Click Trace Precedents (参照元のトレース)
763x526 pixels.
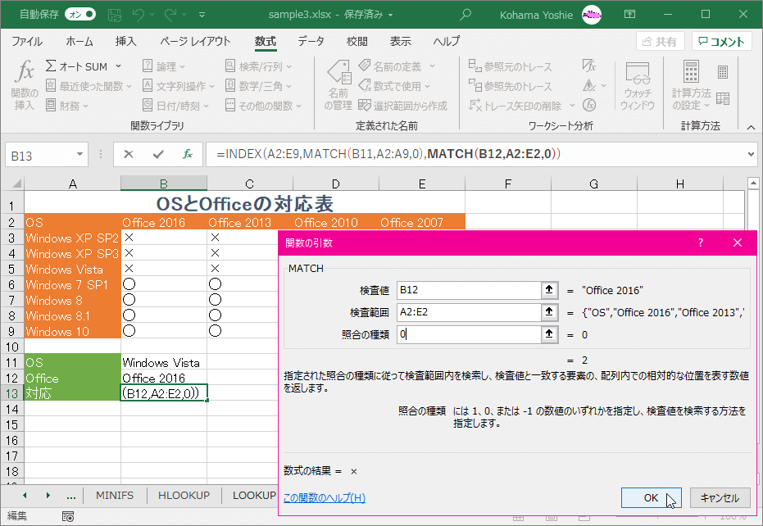click(510, 66)
